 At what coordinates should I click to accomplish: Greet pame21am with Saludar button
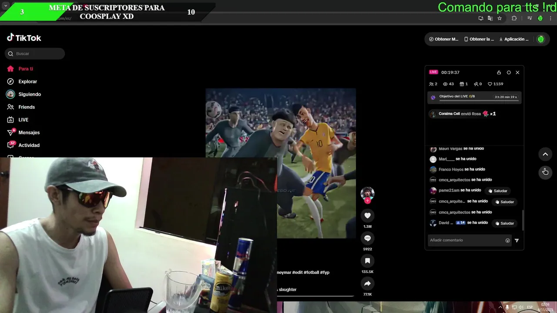point(498,191)
